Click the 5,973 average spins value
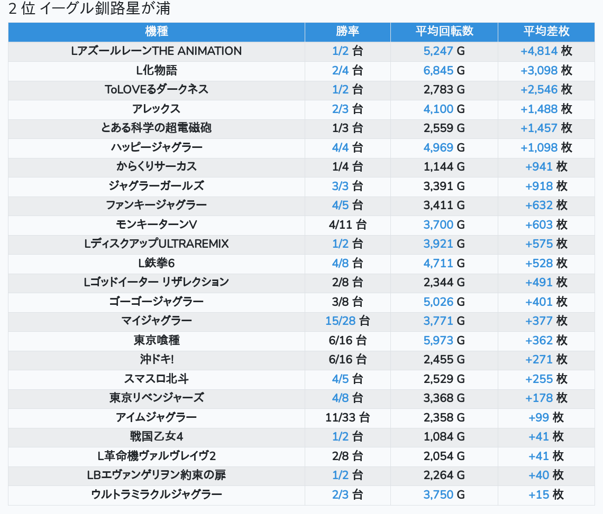This screenshot has width=603, height=514. pos(438,340)
